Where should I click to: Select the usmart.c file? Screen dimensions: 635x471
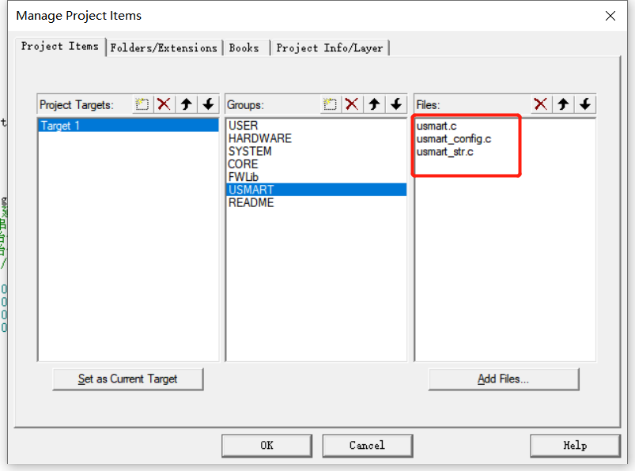pyautogui.click(x=437, y=126)
